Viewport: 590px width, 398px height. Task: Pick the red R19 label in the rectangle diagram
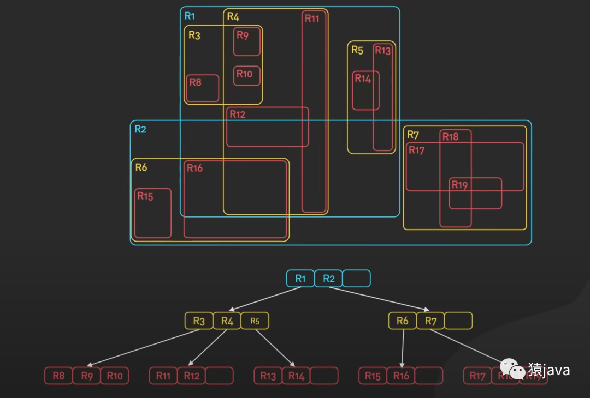tap(459, 185)
